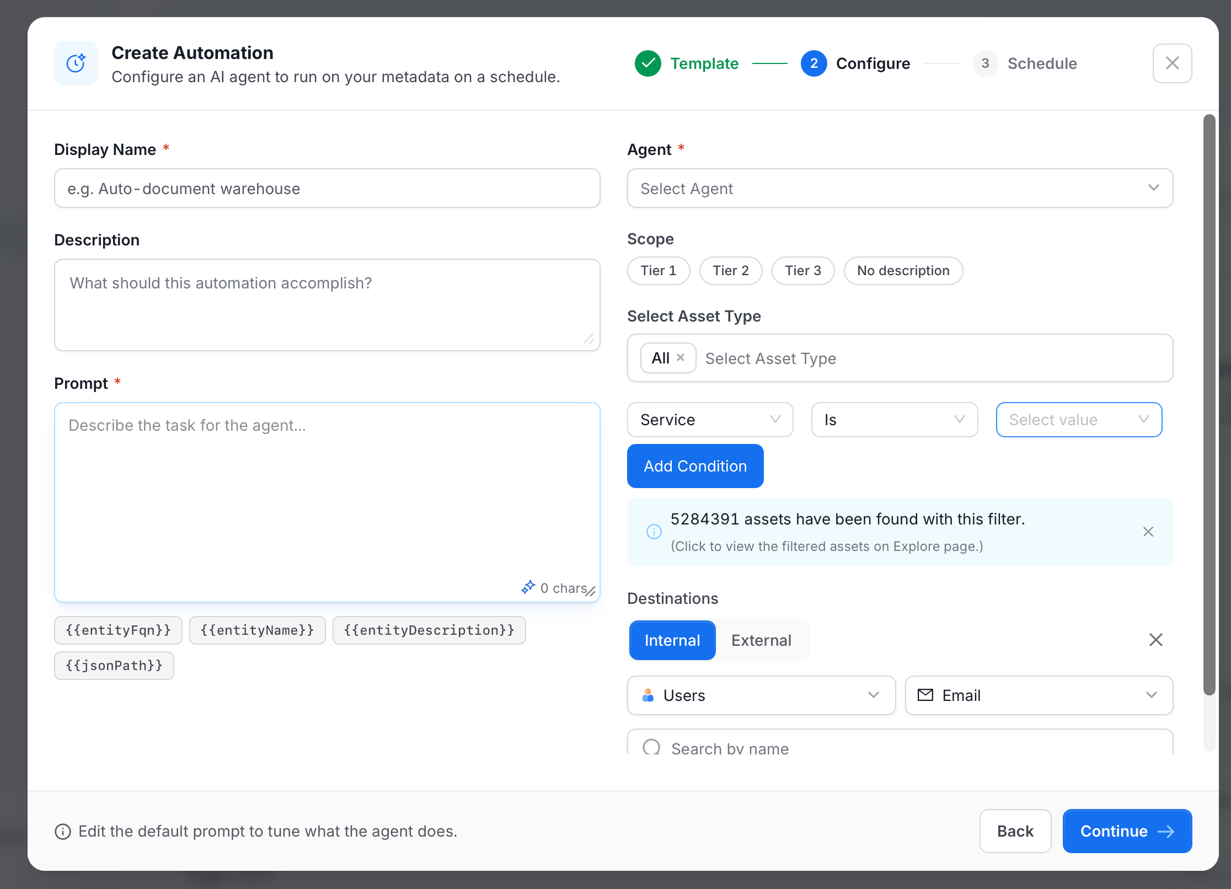Insert the {{entityName}} variable

coord(258,630)
